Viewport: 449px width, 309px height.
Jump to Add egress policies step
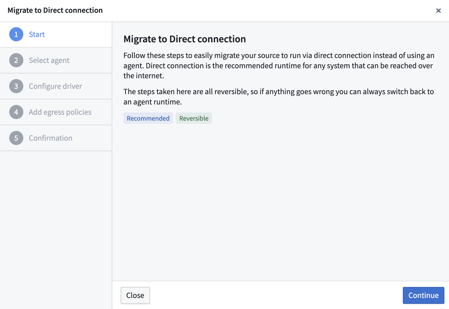point(60,112)
